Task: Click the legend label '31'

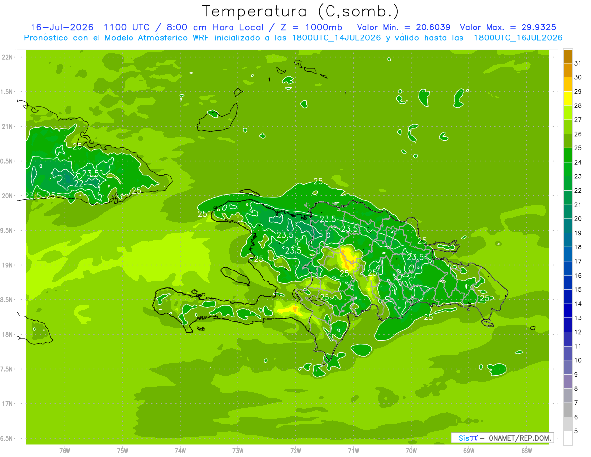Action: pyautogui.click(x=578, y=63)
